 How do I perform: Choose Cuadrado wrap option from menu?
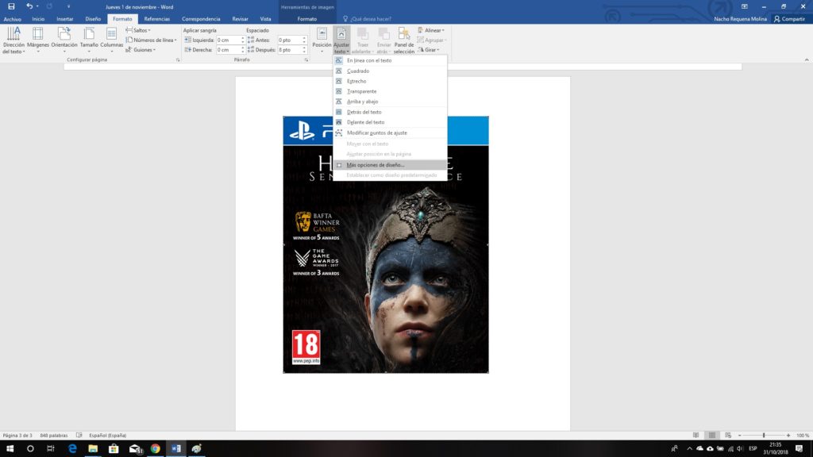[358, 71]
